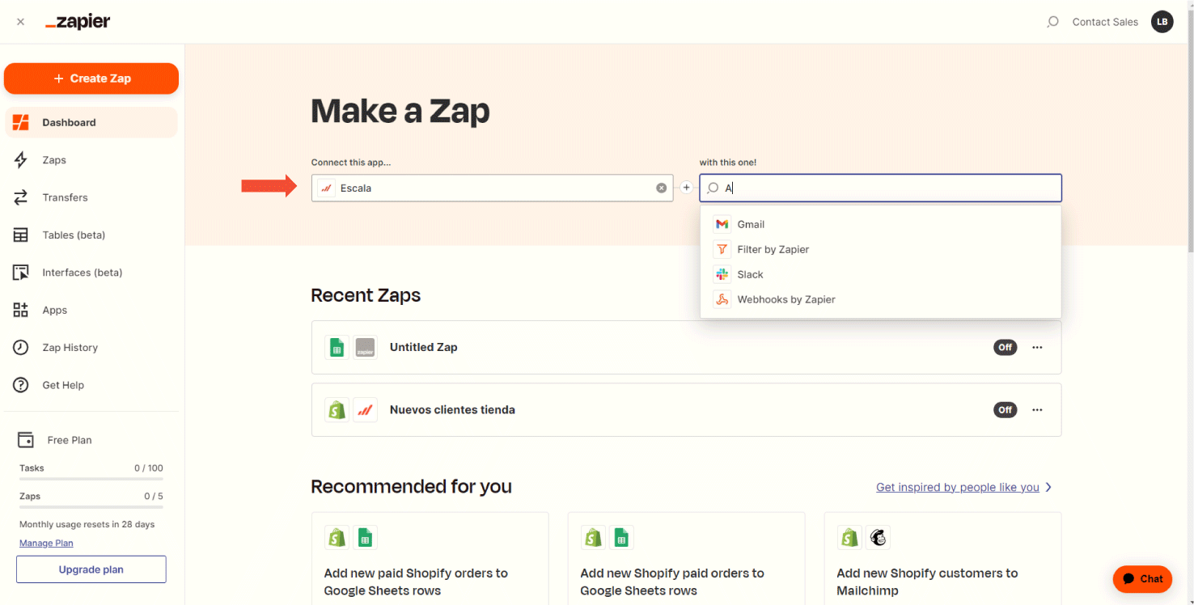This screenshot has height=605, width=1194.
Task: Click the Escala app input field
Action: 492,188
